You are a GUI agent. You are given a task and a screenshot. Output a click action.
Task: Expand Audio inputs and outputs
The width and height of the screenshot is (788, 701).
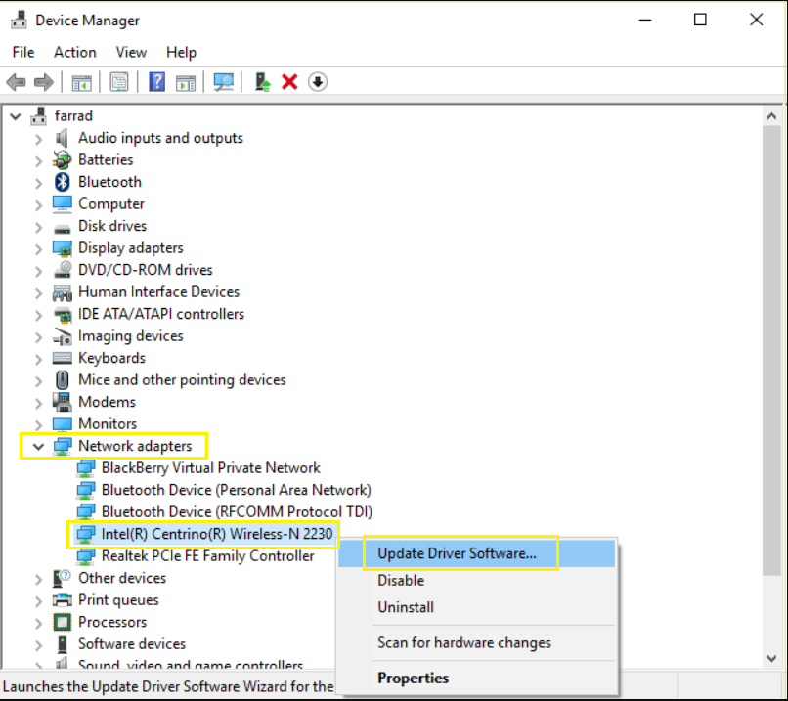(x=39, y=139)
